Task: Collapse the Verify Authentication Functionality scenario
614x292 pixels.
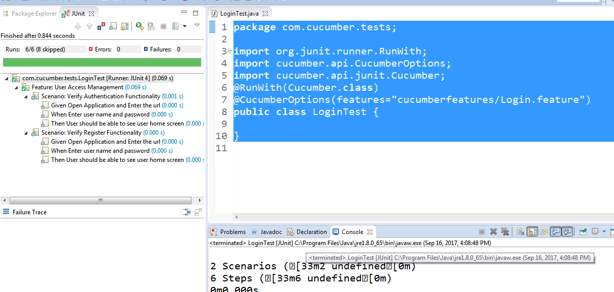Action: tap(25, 96)
